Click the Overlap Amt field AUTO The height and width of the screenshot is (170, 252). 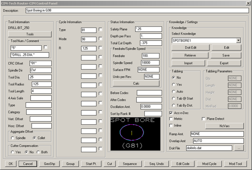218,141
